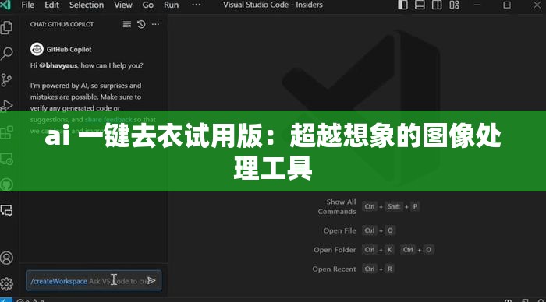Open the Manage gear icon
This screenshot has height=302, width=546.
6,284
